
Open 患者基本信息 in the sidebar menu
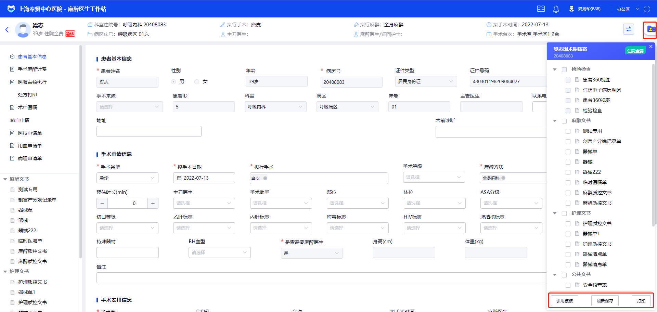point(32,56)
